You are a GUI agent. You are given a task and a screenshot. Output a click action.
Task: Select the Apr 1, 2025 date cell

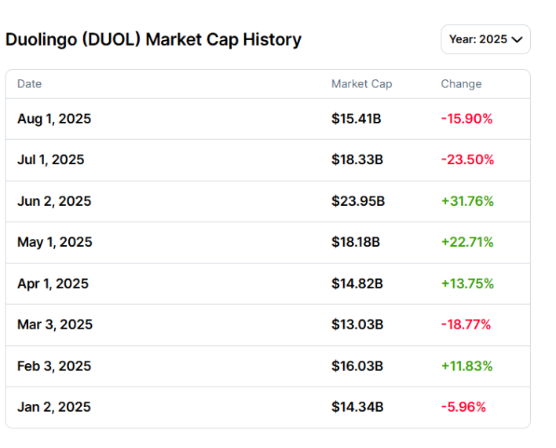coord(53,284)
